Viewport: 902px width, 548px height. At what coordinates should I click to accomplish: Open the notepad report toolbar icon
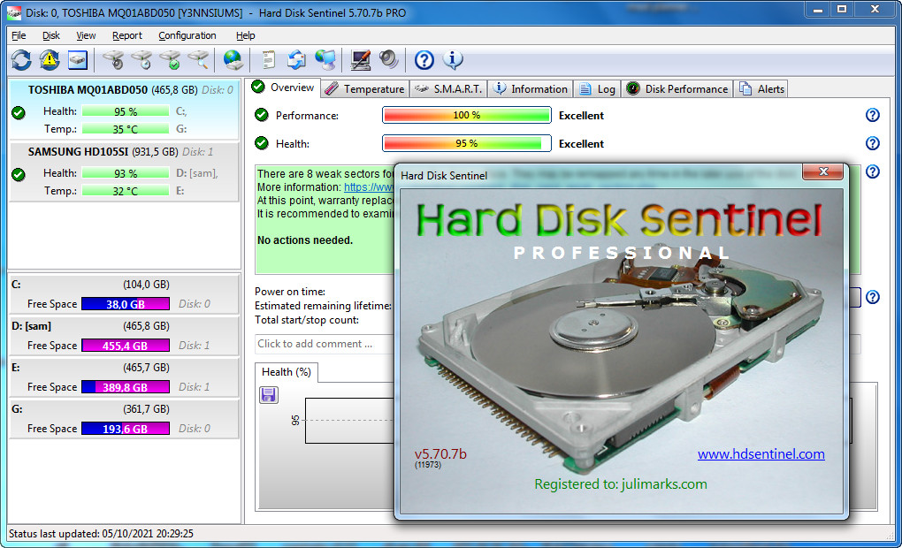tap(268, 60)
